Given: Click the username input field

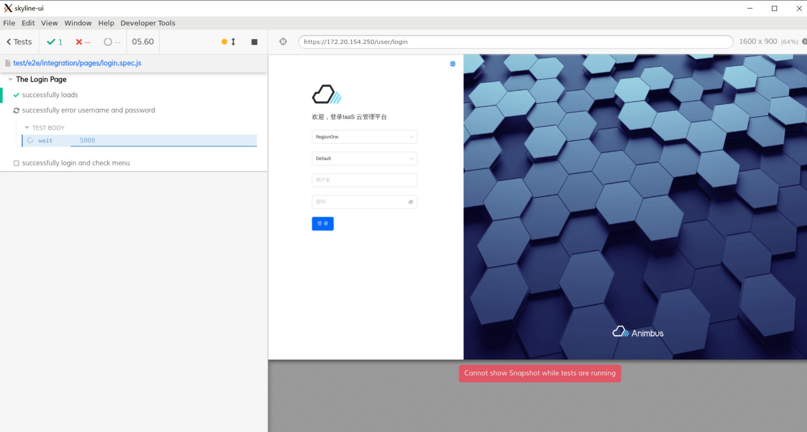Looking at the screenshot, I should [x=364, y=180].
